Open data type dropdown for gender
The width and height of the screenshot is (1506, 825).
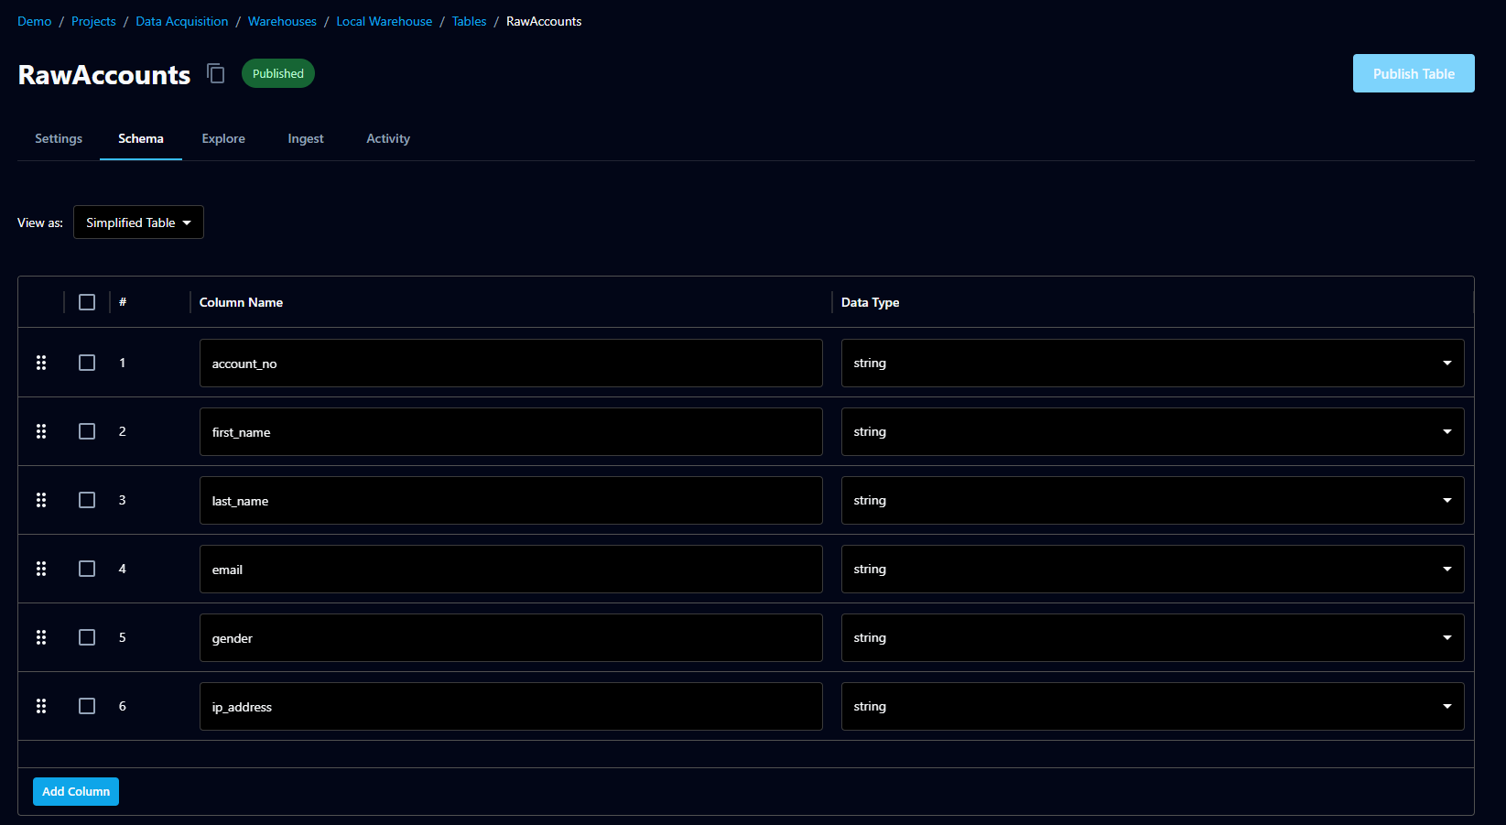(1153, 638)
